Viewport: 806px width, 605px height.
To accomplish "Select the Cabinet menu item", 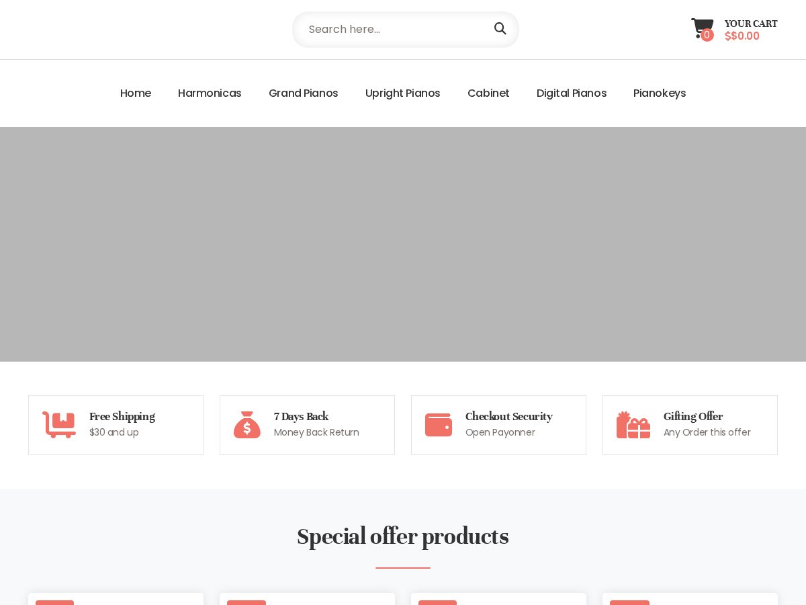I will [488, 93].
